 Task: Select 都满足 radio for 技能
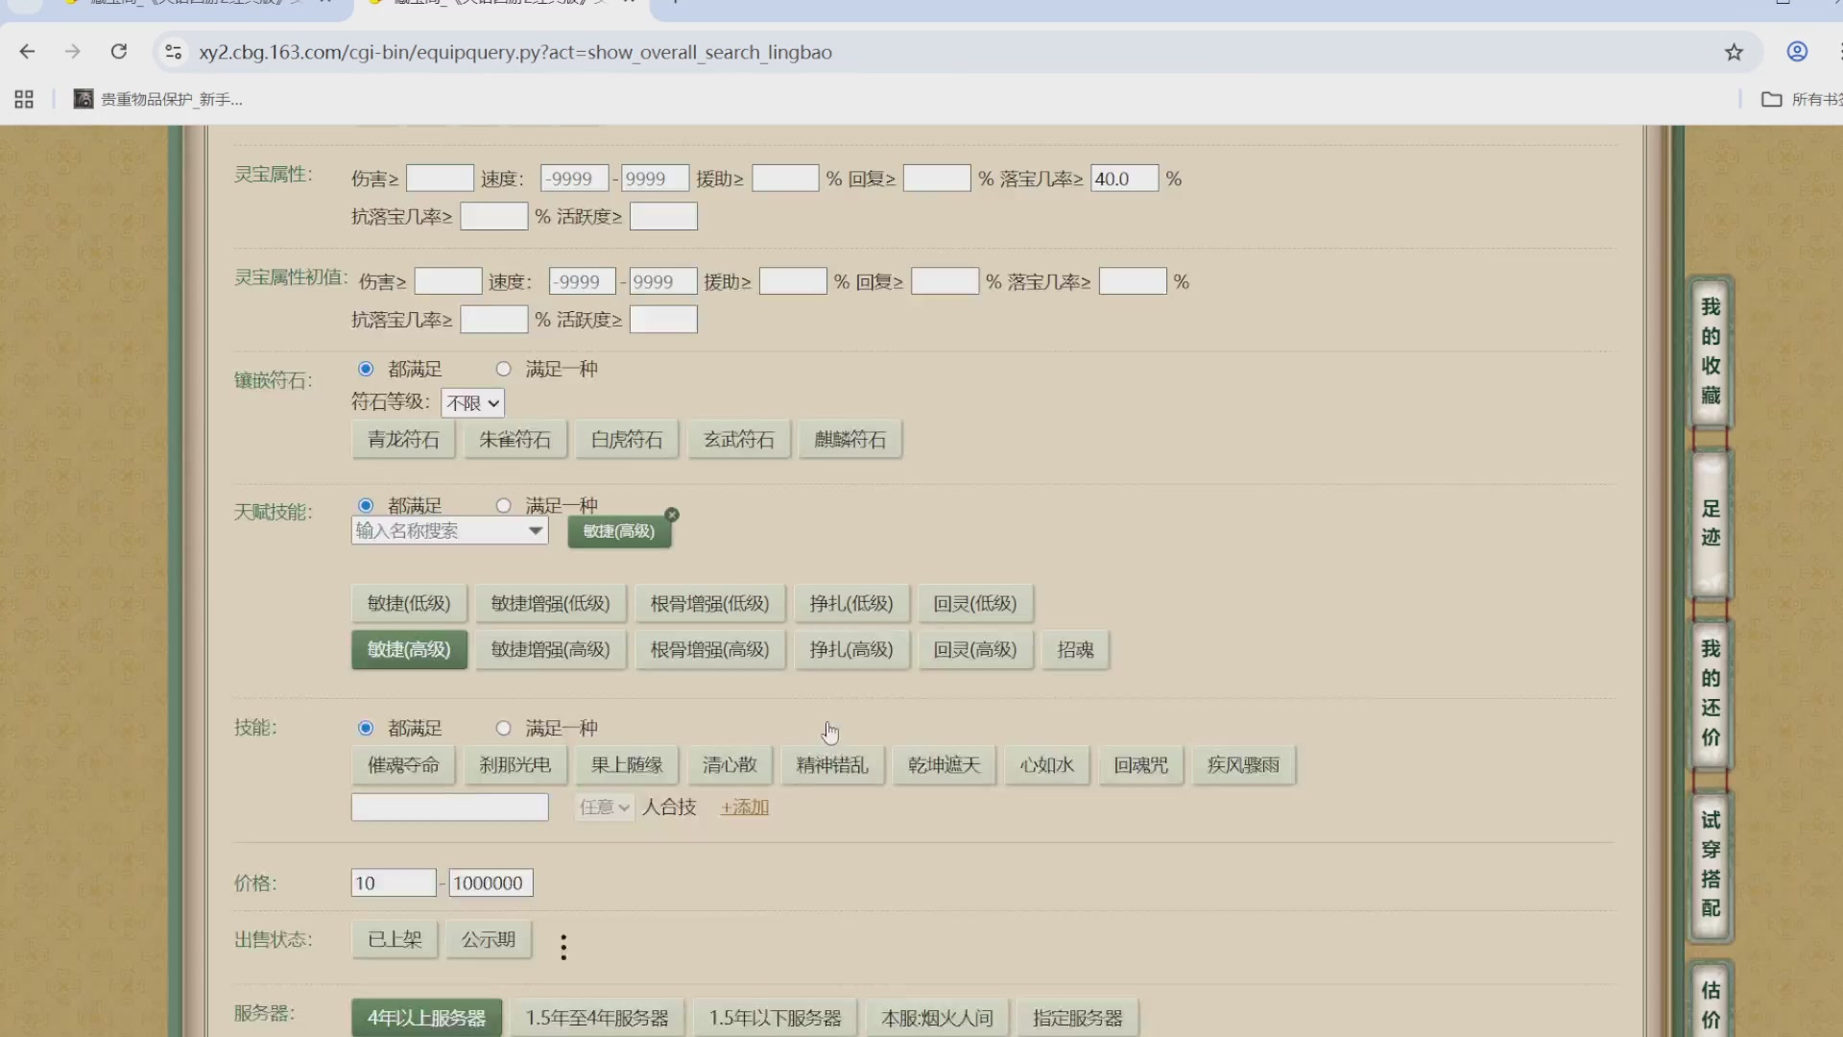(x=366, y=728)
